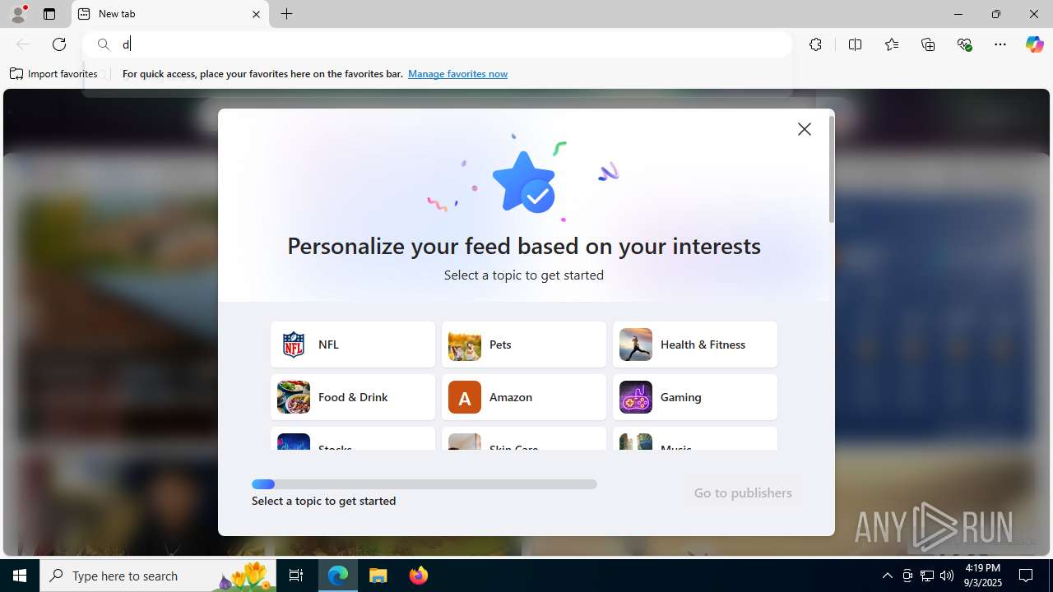1053x592 pixels.
Task: Launch Firefox from taskbar
Action: tap(418, 576)
